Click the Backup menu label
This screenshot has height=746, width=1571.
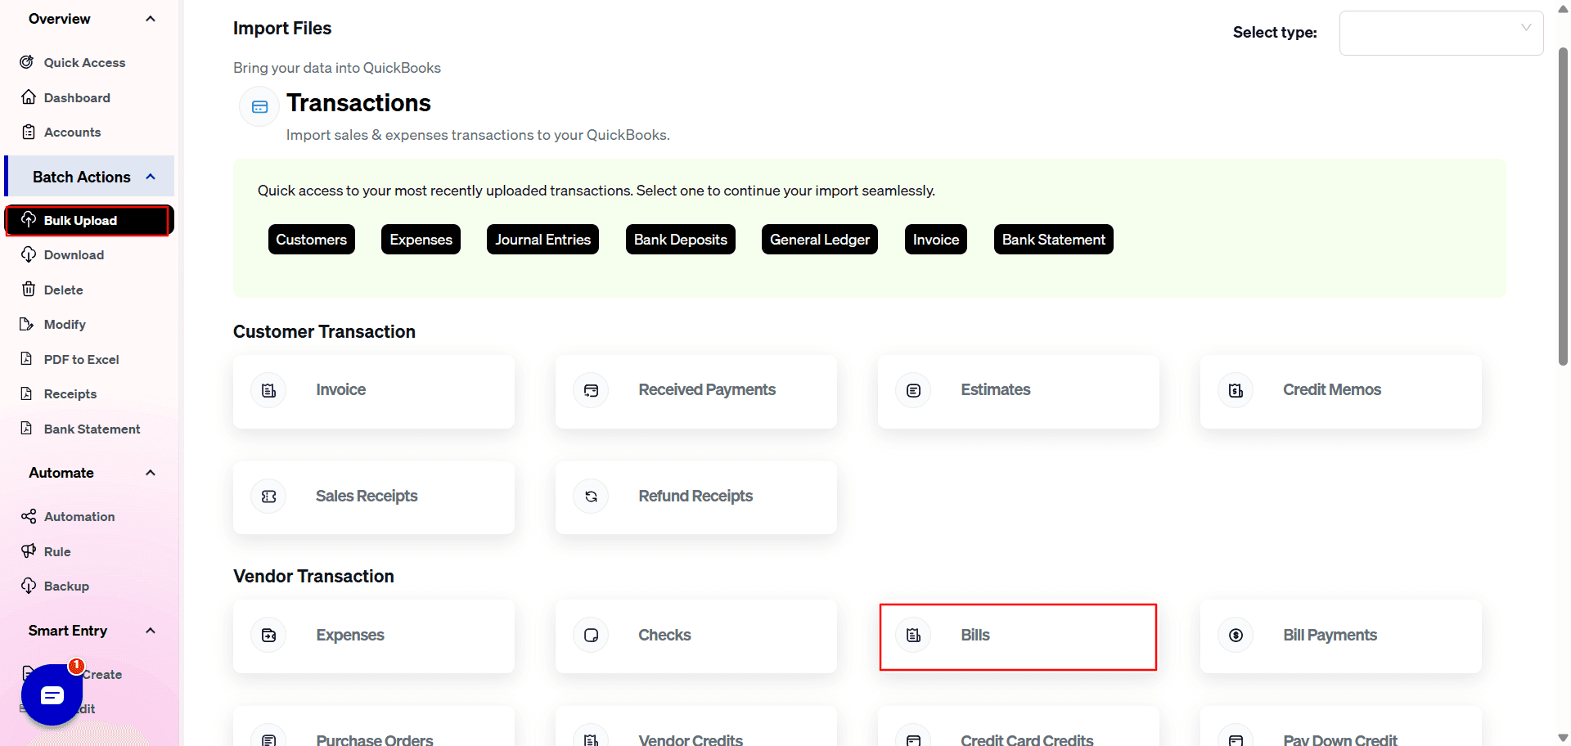[x=66, y=586]
